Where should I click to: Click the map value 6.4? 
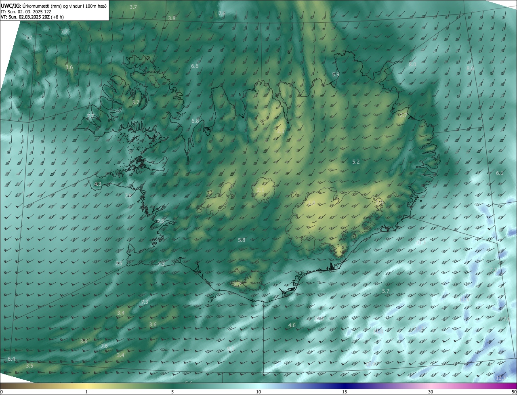(11, 359)
